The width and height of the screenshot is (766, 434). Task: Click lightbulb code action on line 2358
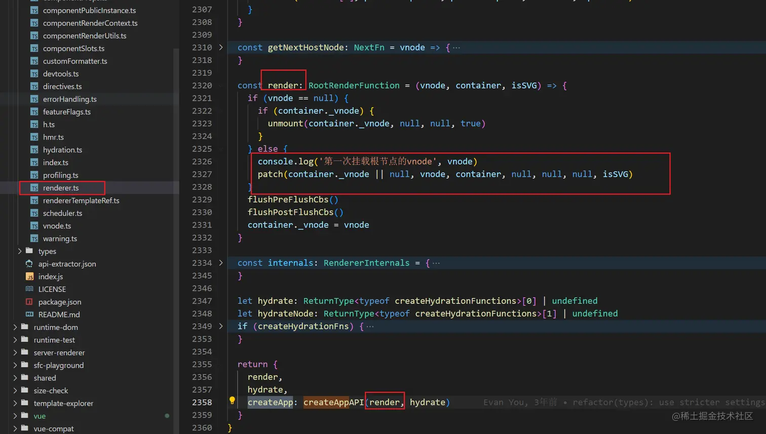pyautogui.click(x=232, y=401)
